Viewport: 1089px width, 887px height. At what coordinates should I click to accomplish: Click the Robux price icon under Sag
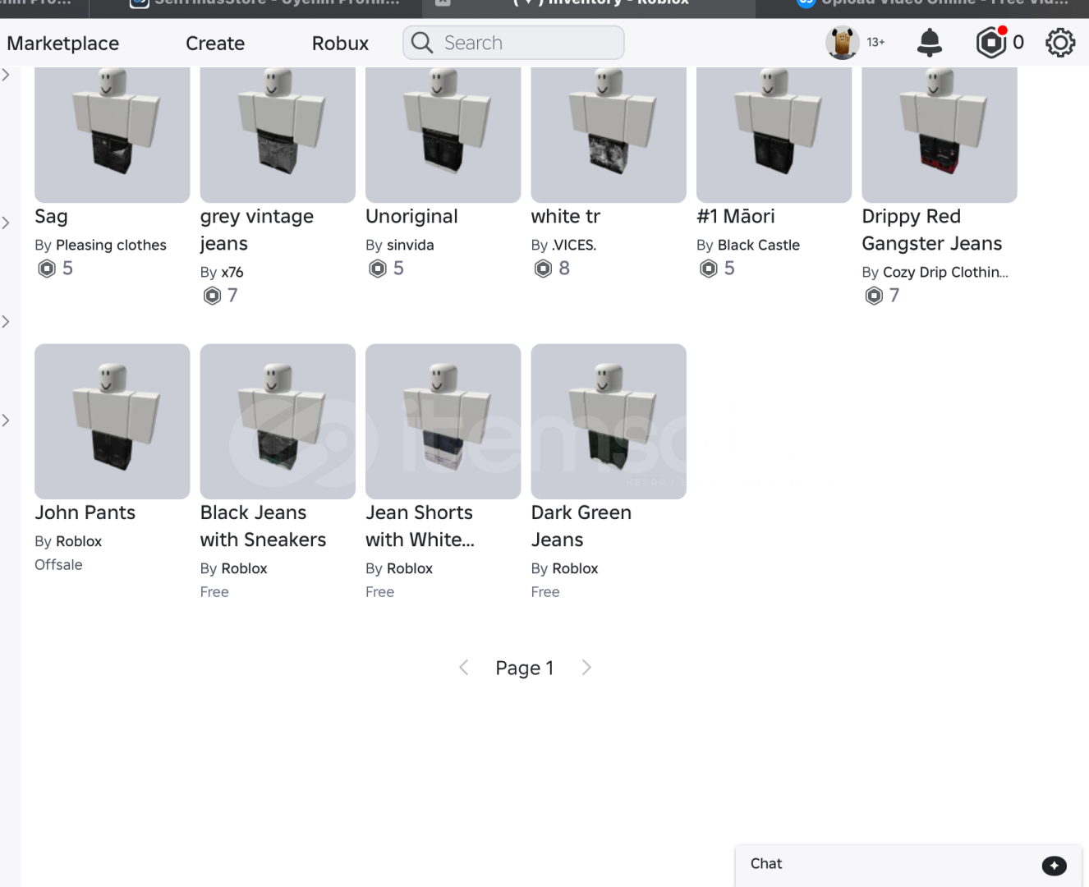pyautogui.click(x=47, y=269)
